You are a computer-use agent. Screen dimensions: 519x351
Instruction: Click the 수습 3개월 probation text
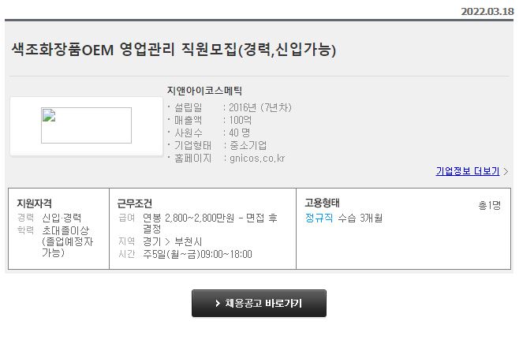coord(360,218)
